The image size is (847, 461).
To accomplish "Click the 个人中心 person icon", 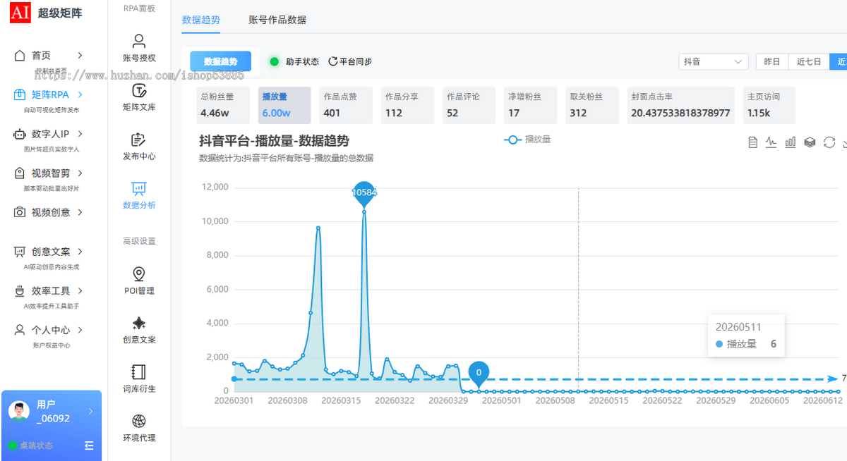I will pos(20,330).
